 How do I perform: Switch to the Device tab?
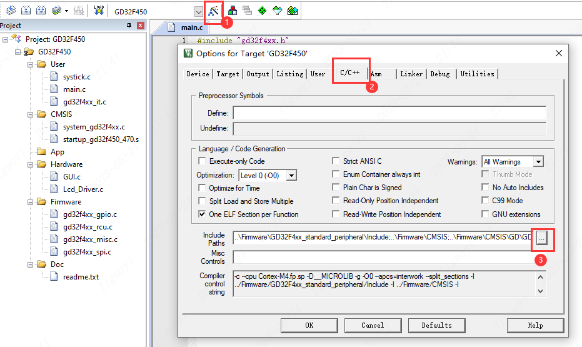click(198, 74)
